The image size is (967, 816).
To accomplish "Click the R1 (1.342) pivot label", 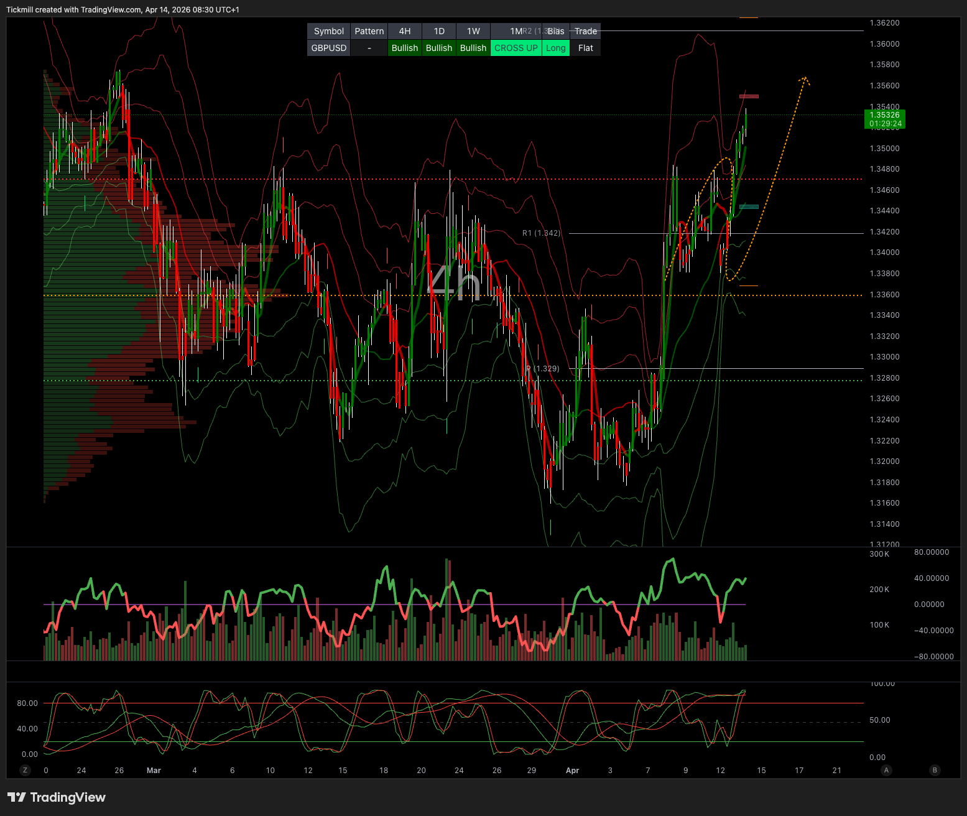I will (541, 233).
